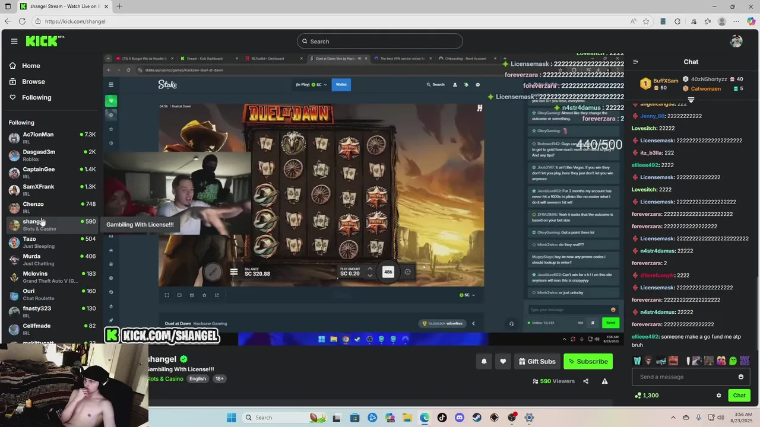Open Dasgasd3m channel in Following list
This screenshot has width=760, height=427.
(52, 155)
